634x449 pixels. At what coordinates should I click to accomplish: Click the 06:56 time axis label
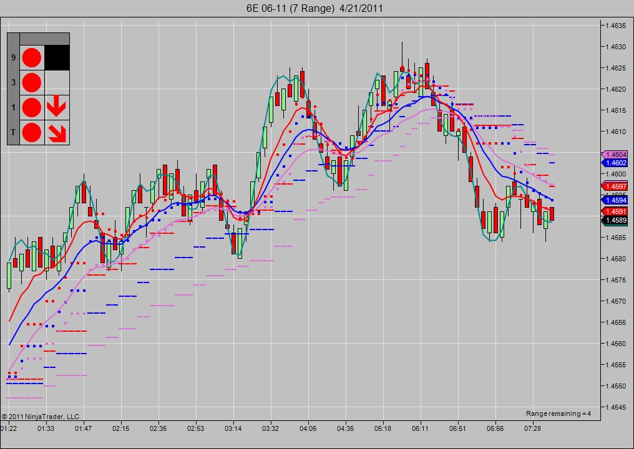click(x=495, y=428)
